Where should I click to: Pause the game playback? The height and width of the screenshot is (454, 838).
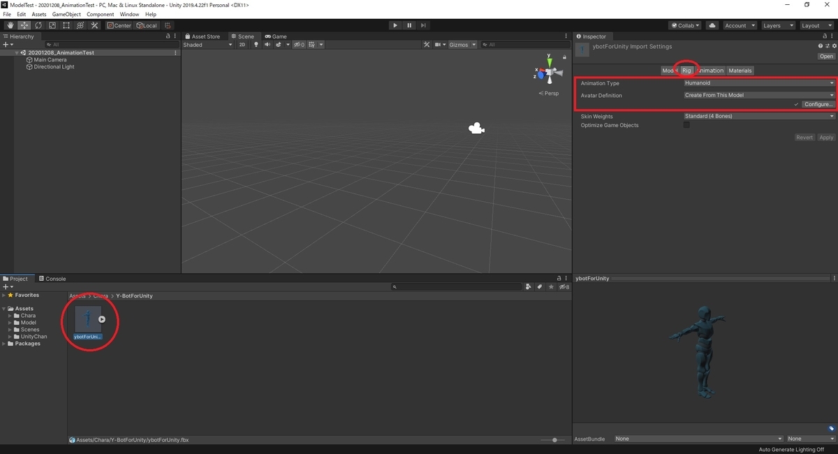coord(409,25)
